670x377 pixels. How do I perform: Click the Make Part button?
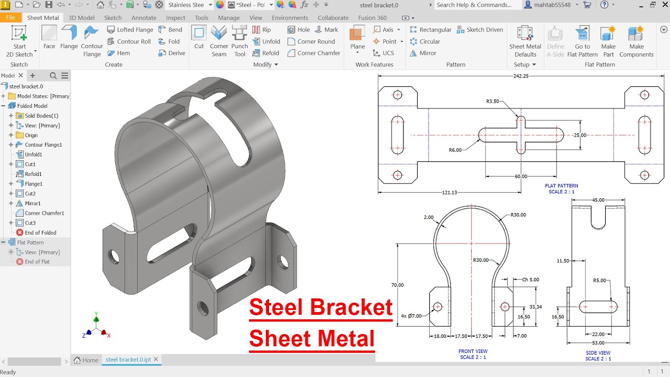608,41
